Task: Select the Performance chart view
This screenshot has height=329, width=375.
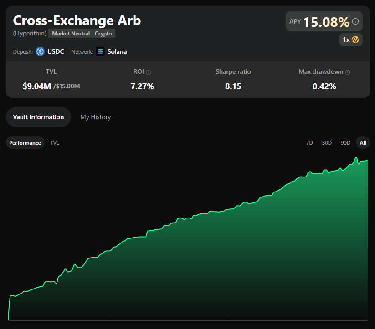Action: click(25, 142)
